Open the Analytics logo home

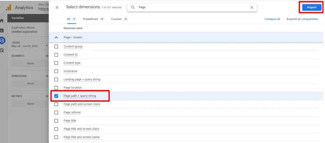pyautogui.click(x=8, y=8)
